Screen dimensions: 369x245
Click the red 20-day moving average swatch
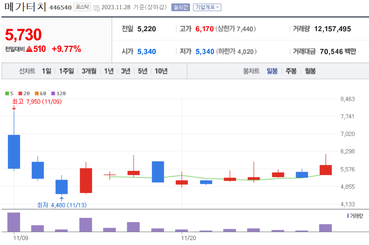pos(20,93)
